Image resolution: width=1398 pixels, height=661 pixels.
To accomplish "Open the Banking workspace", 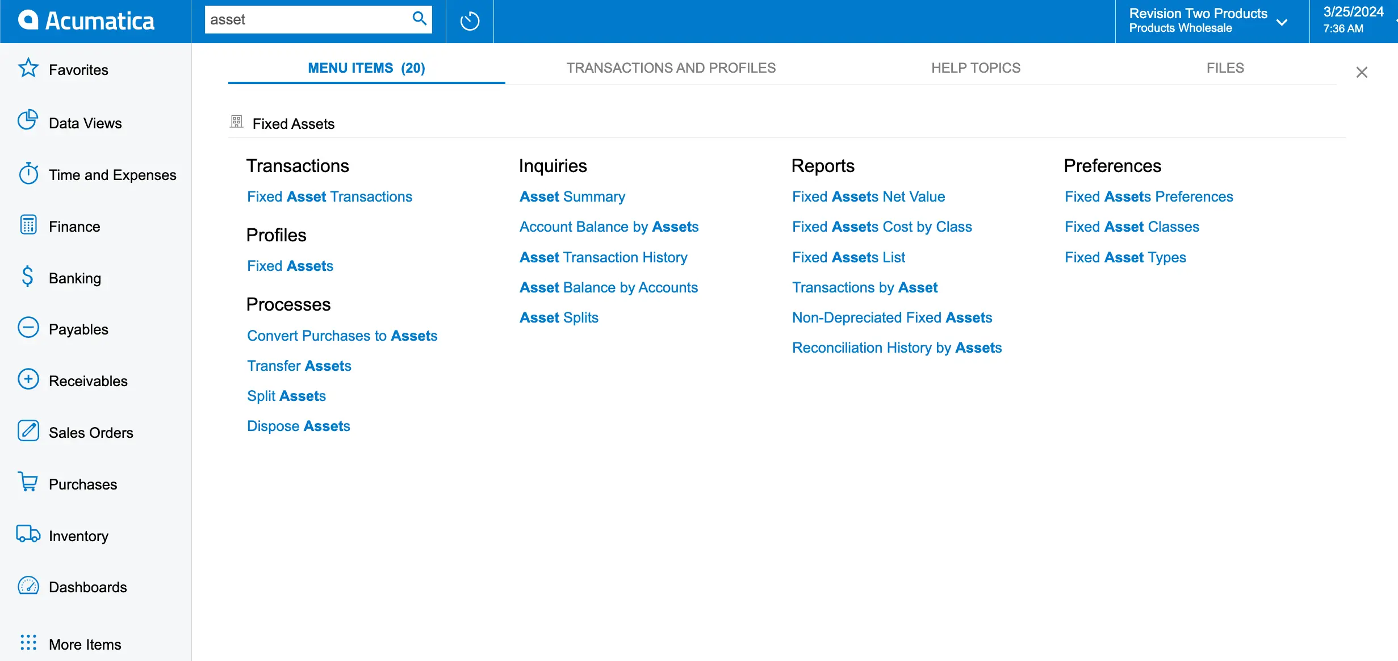I will coord(75,278).
